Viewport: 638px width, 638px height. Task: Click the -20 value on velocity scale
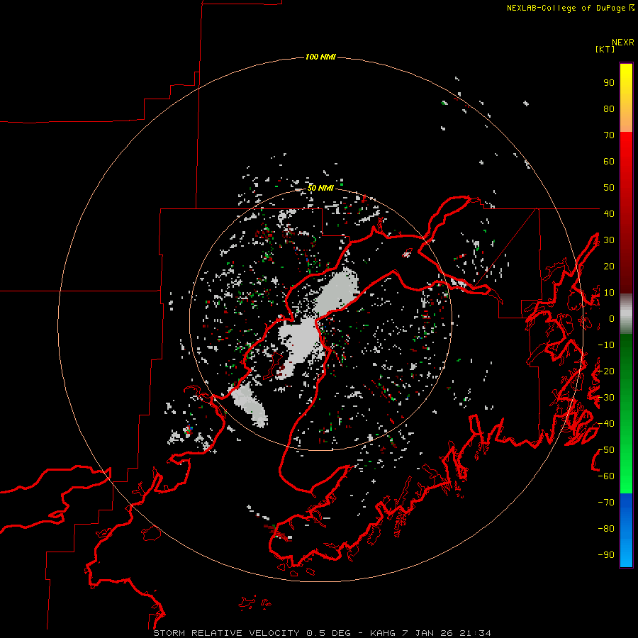click(x=606, y=371)
